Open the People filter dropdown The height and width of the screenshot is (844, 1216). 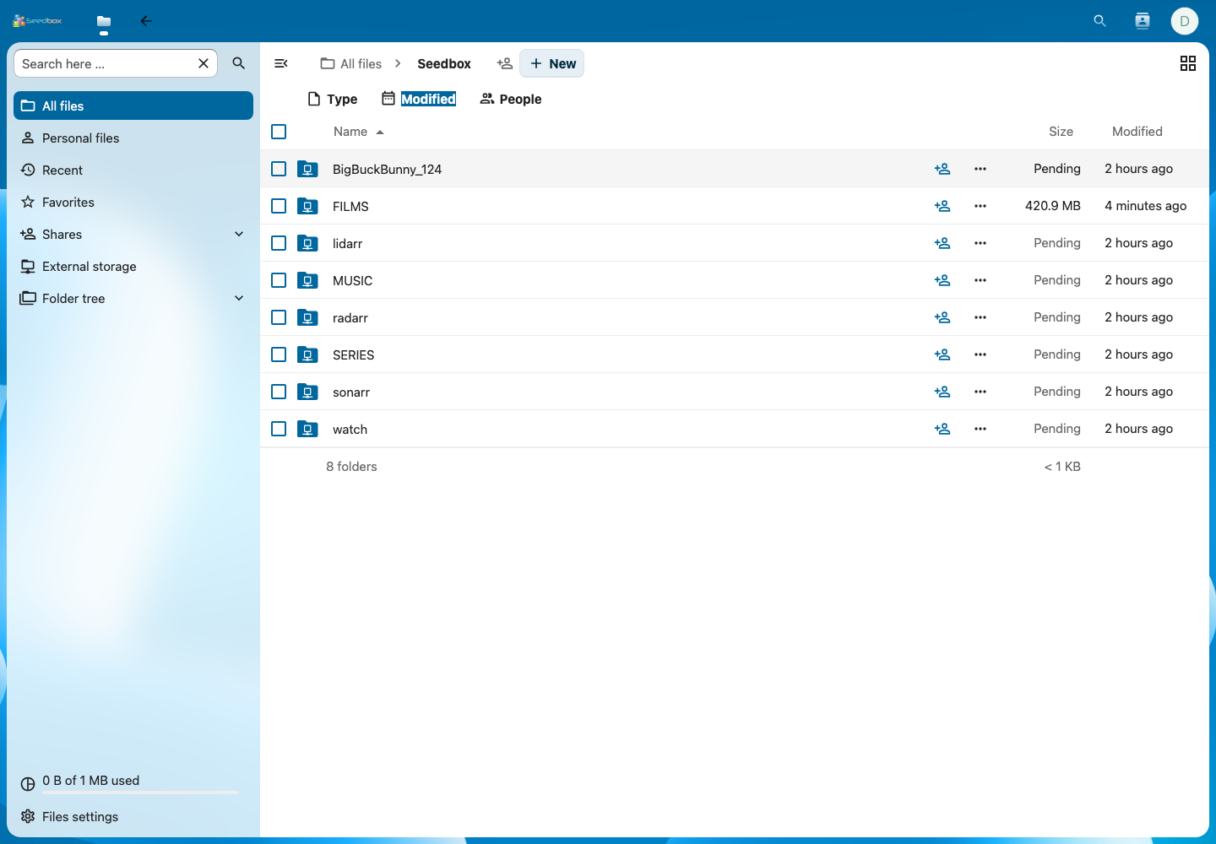point(511,99)
